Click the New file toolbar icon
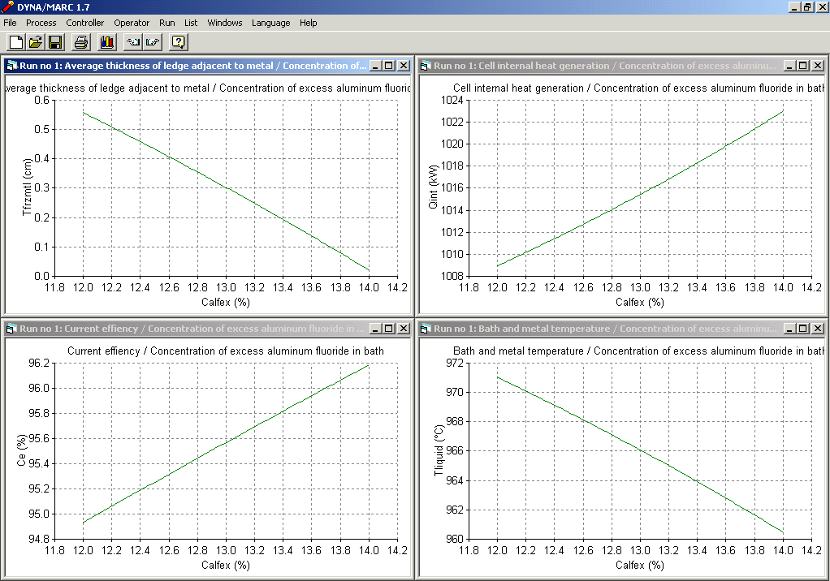The width and height of the screenshot is (830, 581). pyautogui.click(x=15, y=42)
